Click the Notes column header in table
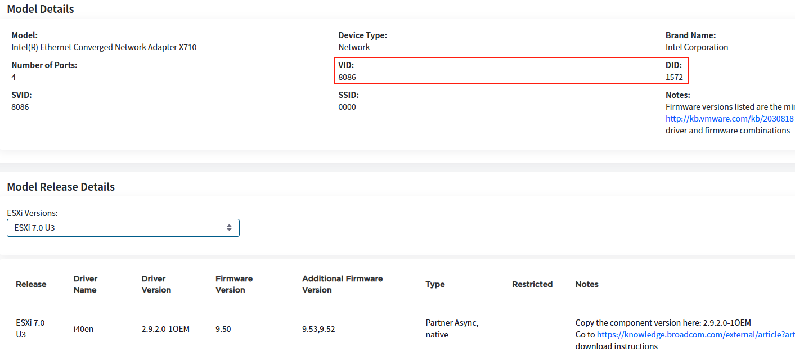This screenshot has height=360, width=795. pyautogui.click(x=587, y=284)
